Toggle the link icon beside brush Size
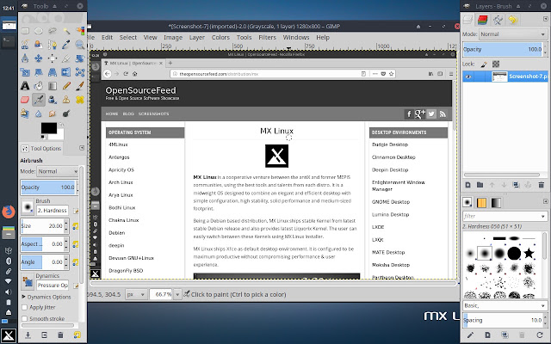Screen dimensions: 551x344 pyautogui.click(x=75, y=226)
